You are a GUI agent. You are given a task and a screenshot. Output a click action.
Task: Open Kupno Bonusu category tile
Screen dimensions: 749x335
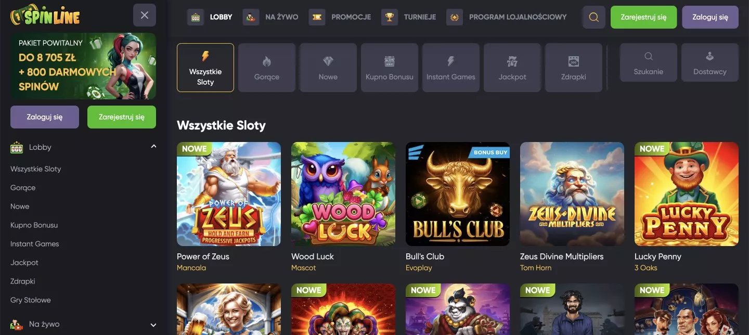click(390, 68)
